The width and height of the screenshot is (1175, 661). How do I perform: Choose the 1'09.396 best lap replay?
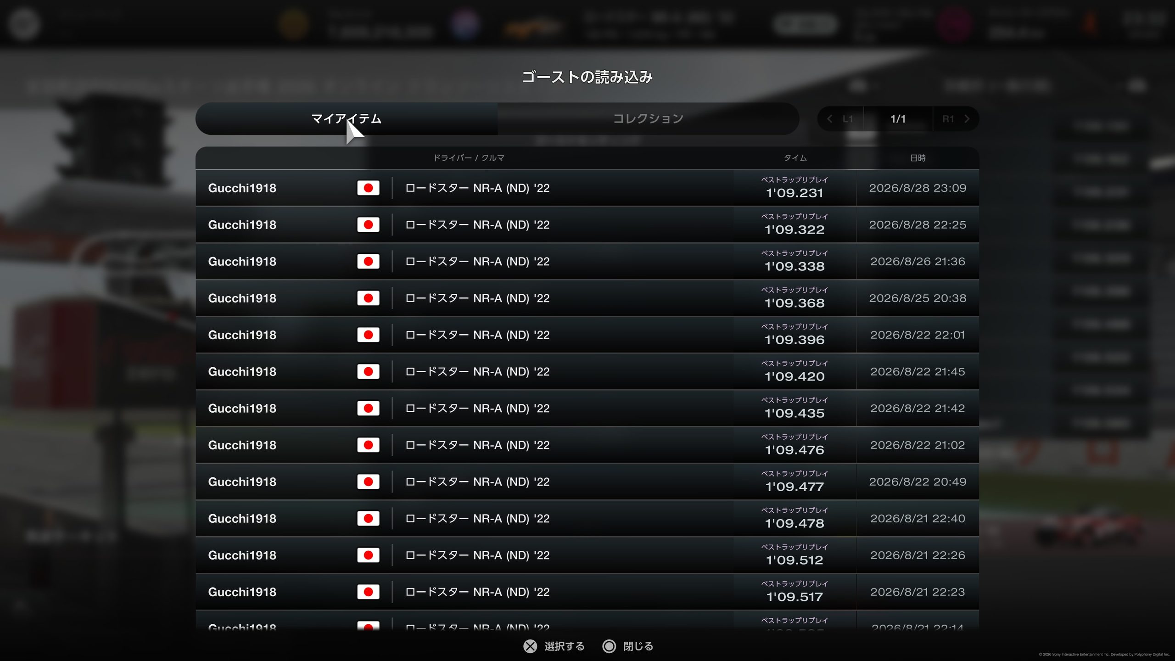coord(587,335)
